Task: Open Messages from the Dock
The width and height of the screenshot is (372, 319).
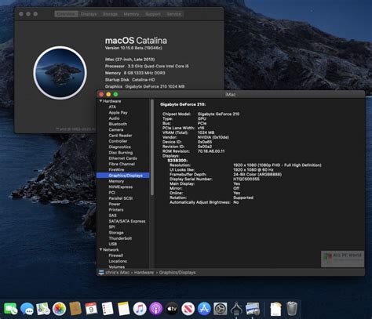Action: pyautogui.click(x=27, y=309)
